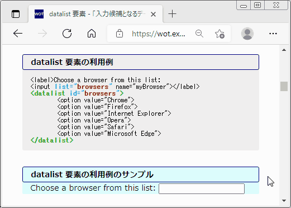Select the datalist 要素 browser tab

click(x=96, y=14)
